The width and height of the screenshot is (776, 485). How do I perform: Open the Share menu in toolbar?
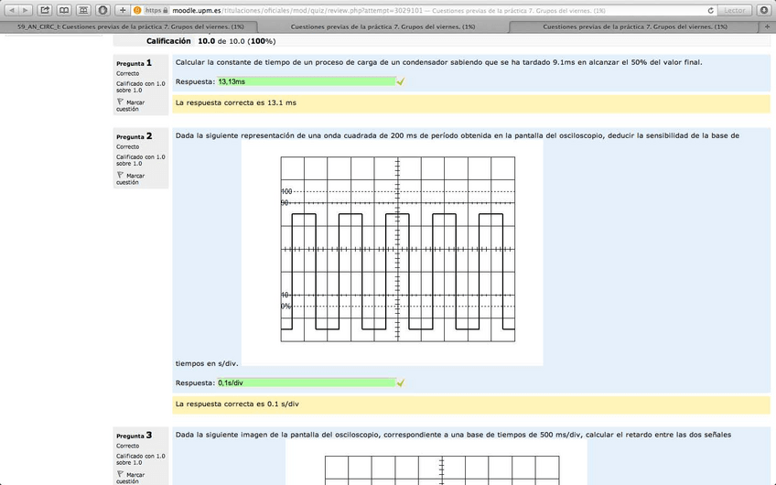click(x=43, y=10)
